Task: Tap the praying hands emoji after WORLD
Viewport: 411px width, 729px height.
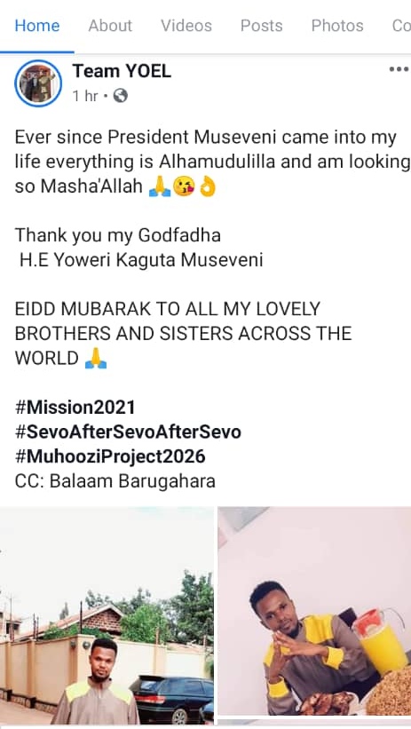Action: point(96,359)
